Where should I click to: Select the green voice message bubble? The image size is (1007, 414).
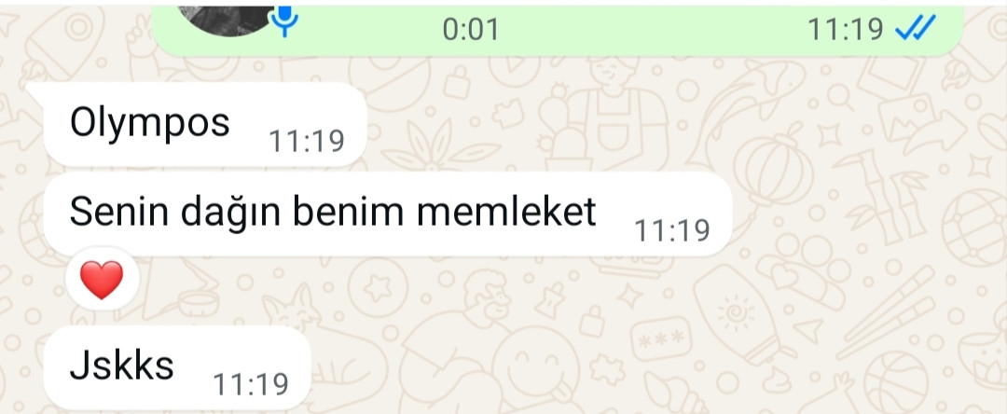557,30
